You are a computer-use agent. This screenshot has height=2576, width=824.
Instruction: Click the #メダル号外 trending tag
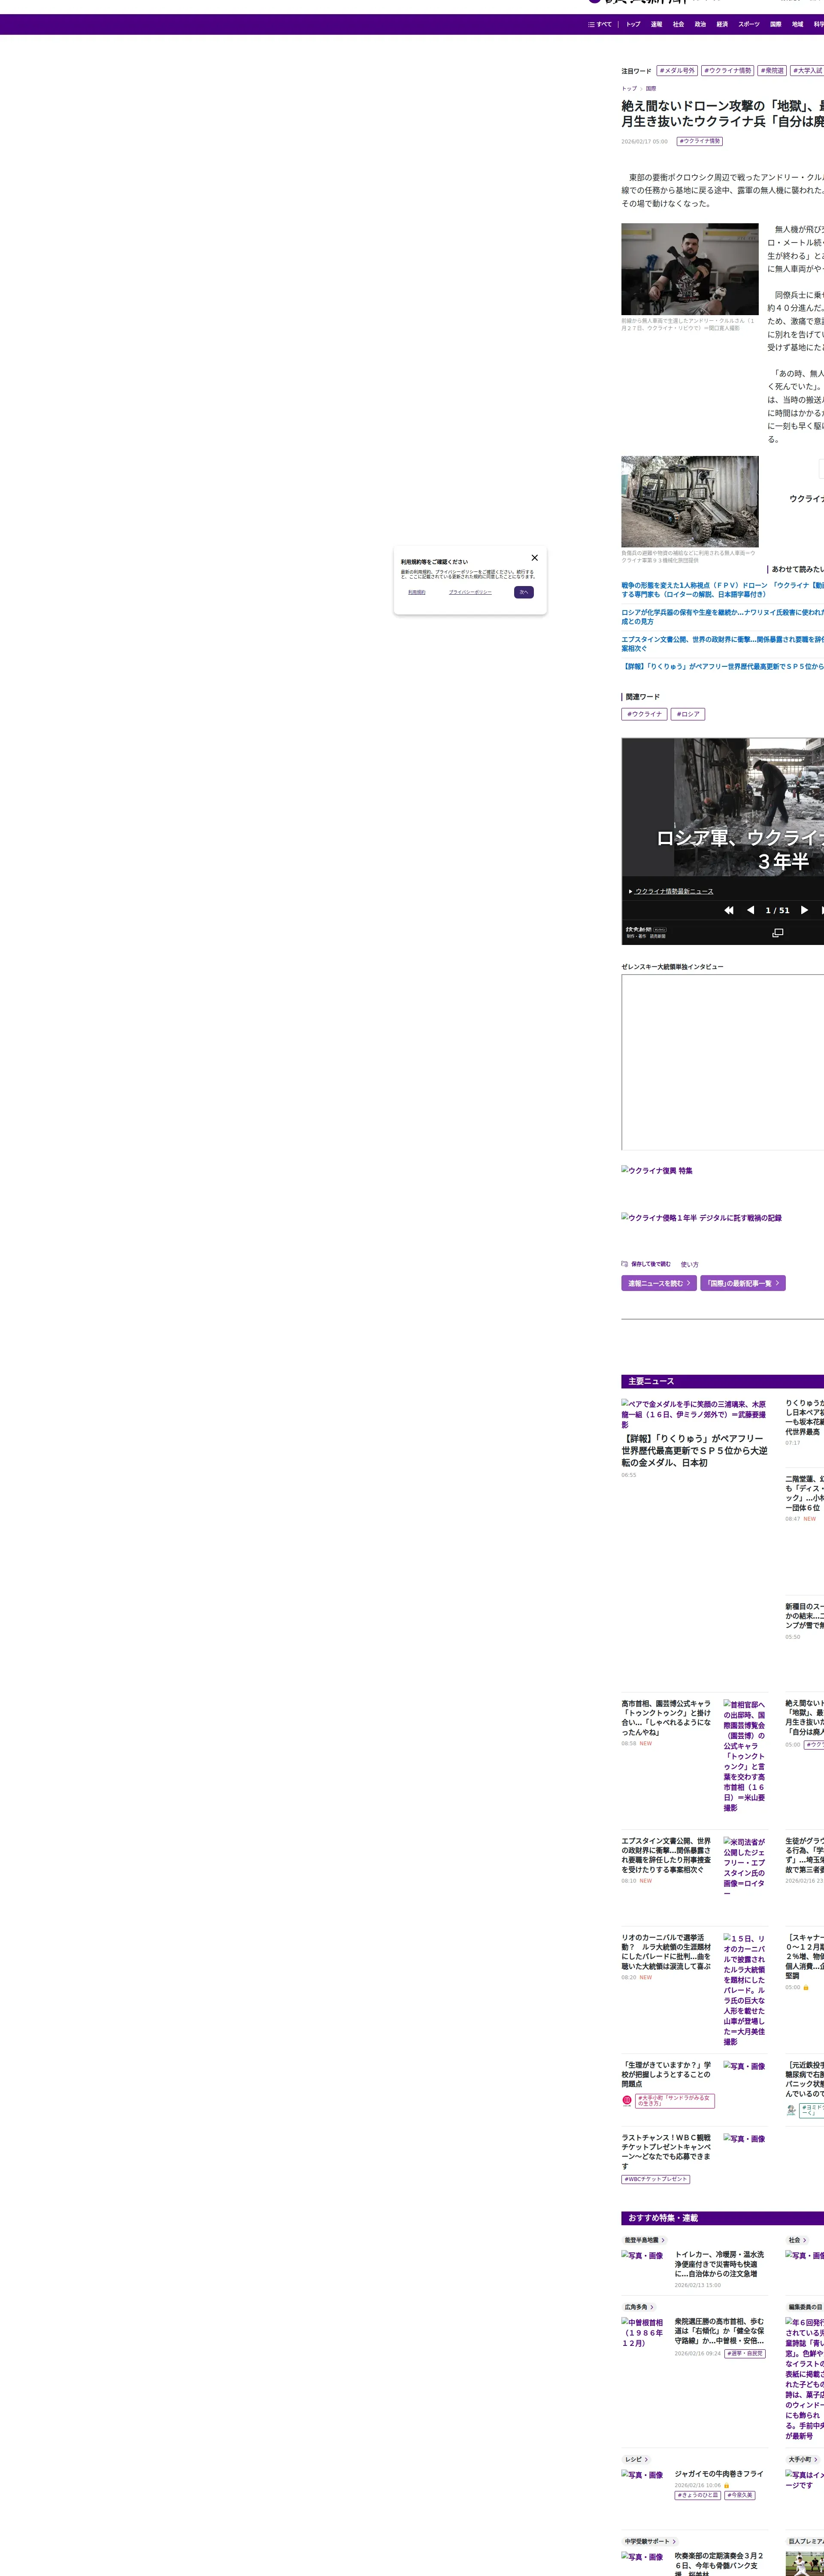677,71
